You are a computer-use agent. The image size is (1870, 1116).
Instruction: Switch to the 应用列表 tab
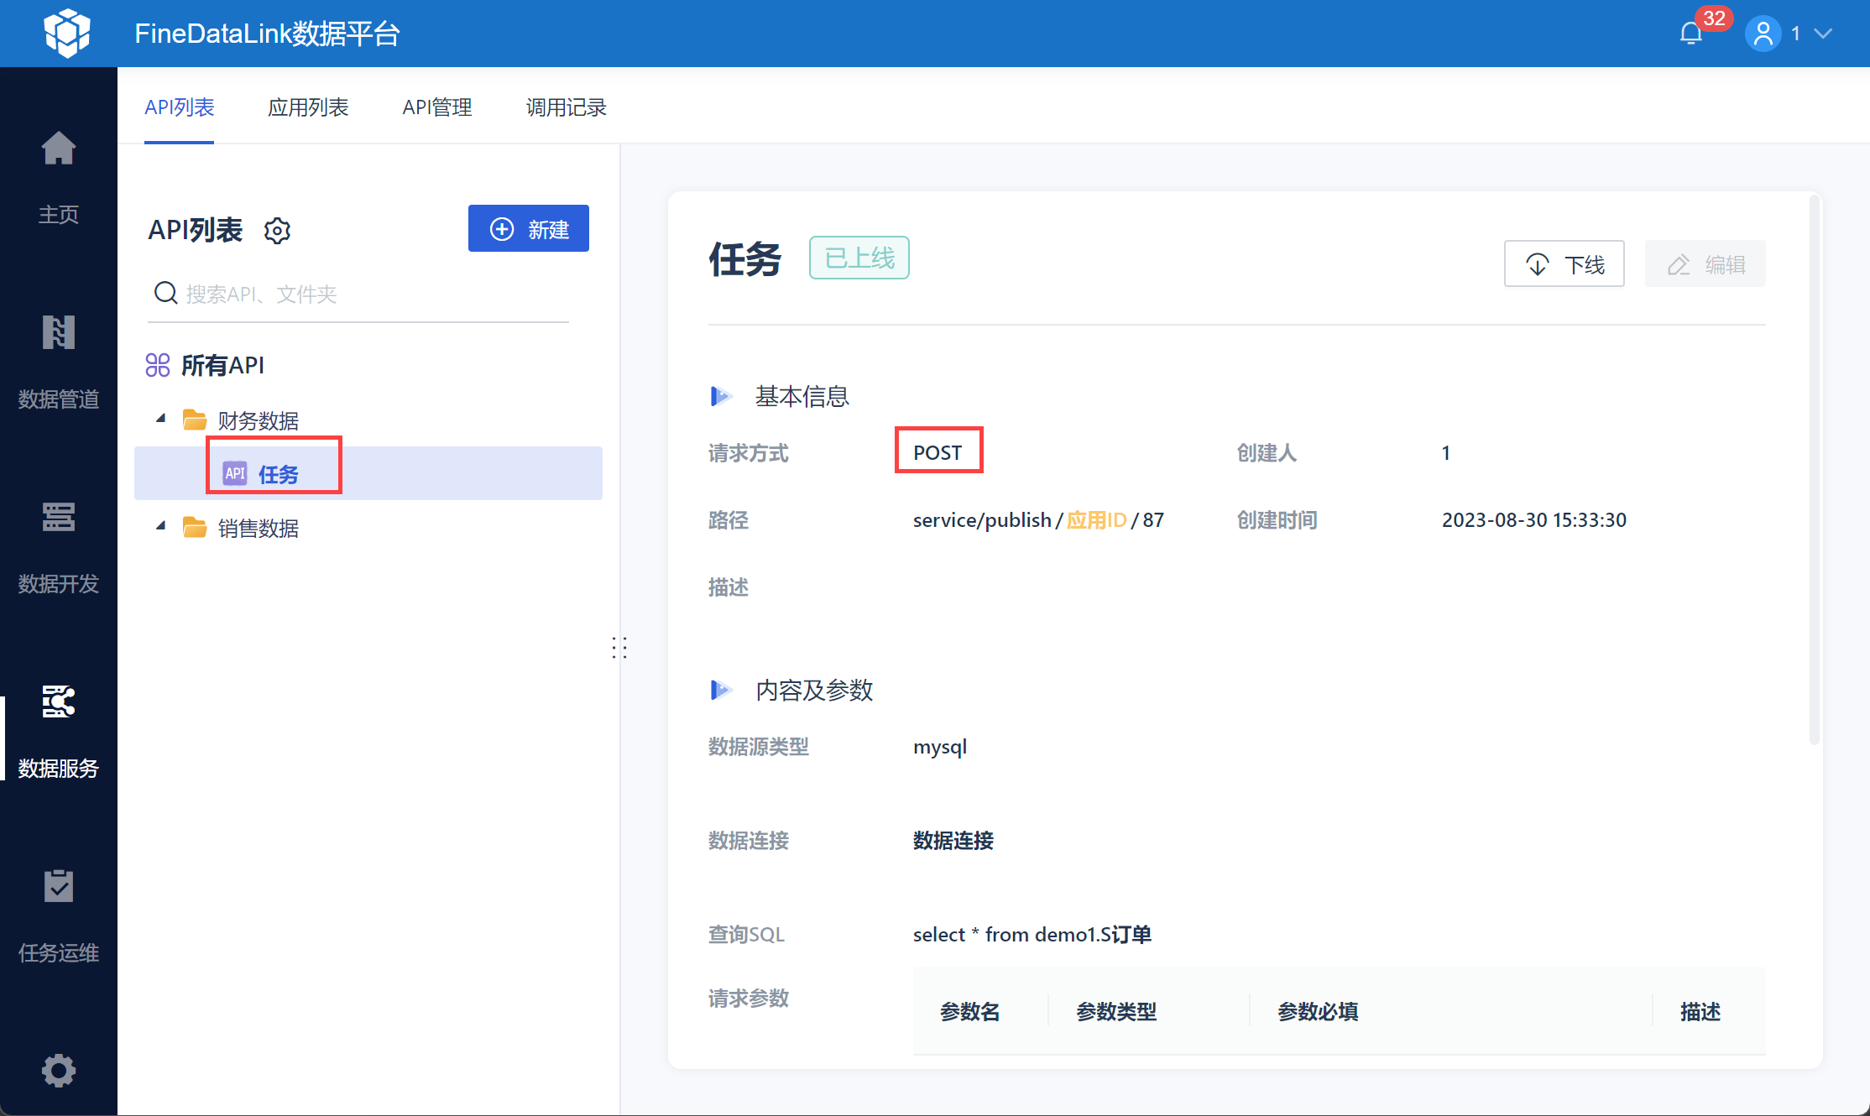point(308,107)
